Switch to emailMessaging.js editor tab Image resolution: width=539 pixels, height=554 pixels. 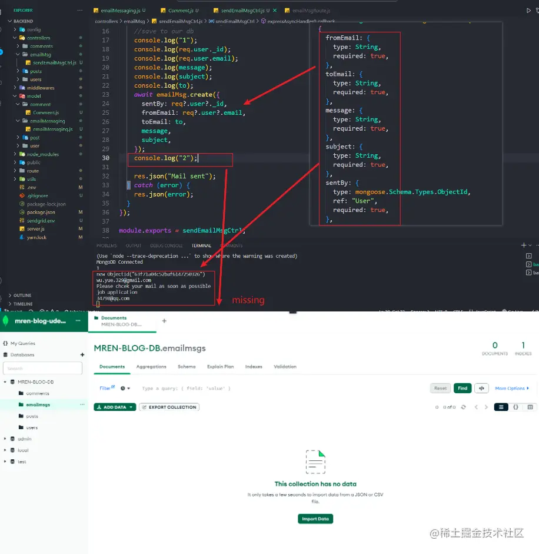119,10
